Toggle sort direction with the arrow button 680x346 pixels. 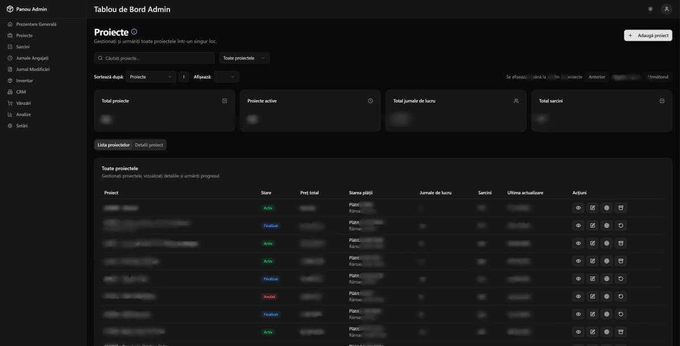(184, 77)
